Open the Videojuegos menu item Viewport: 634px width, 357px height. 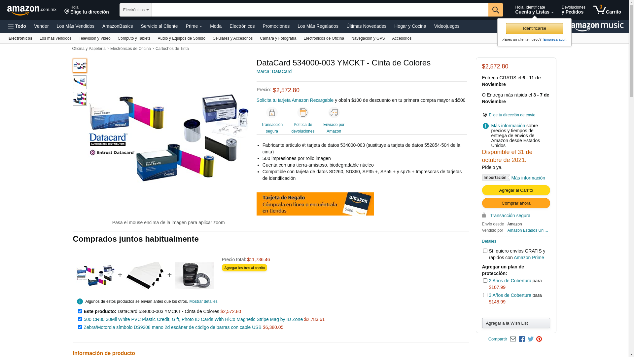[446, 26]
